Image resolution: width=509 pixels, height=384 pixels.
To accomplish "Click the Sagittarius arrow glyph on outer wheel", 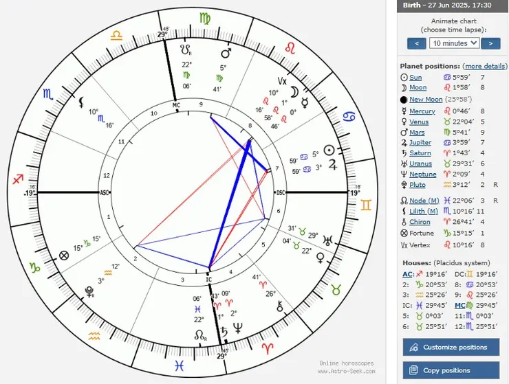I will pyautogui.click(x=18, y=179).
